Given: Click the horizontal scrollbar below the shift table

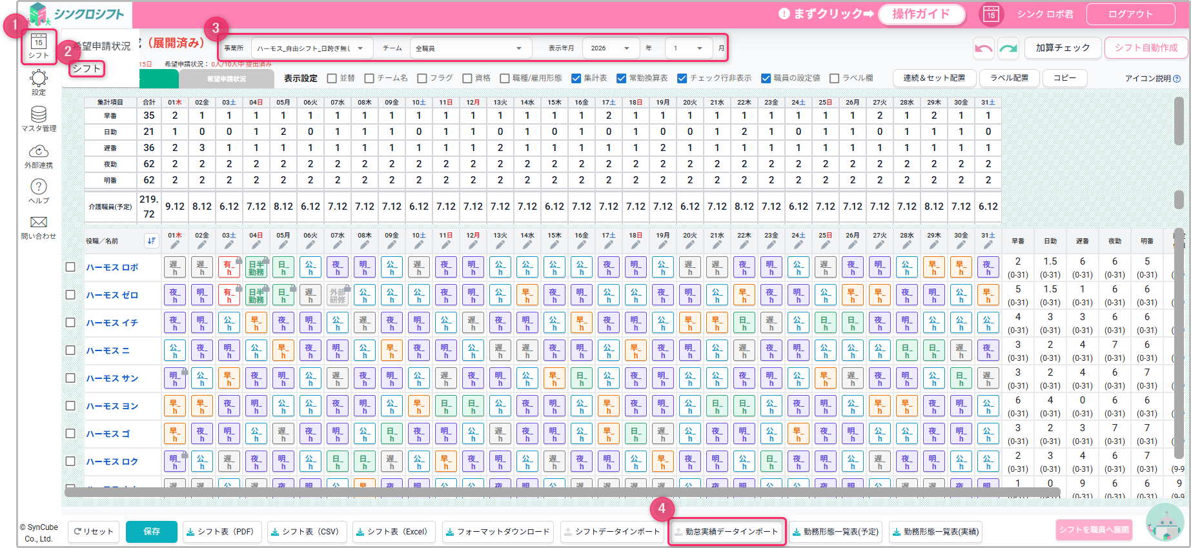Looking at the screenshot, I should [x=562, y=492].
